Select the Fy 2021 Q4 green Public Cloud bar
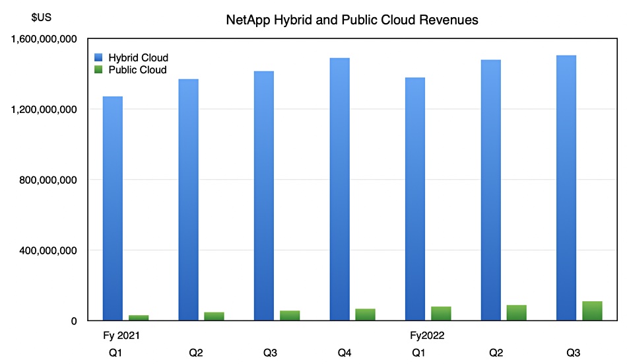This screenshot has height=364, width=627. (x=365, y=314)
